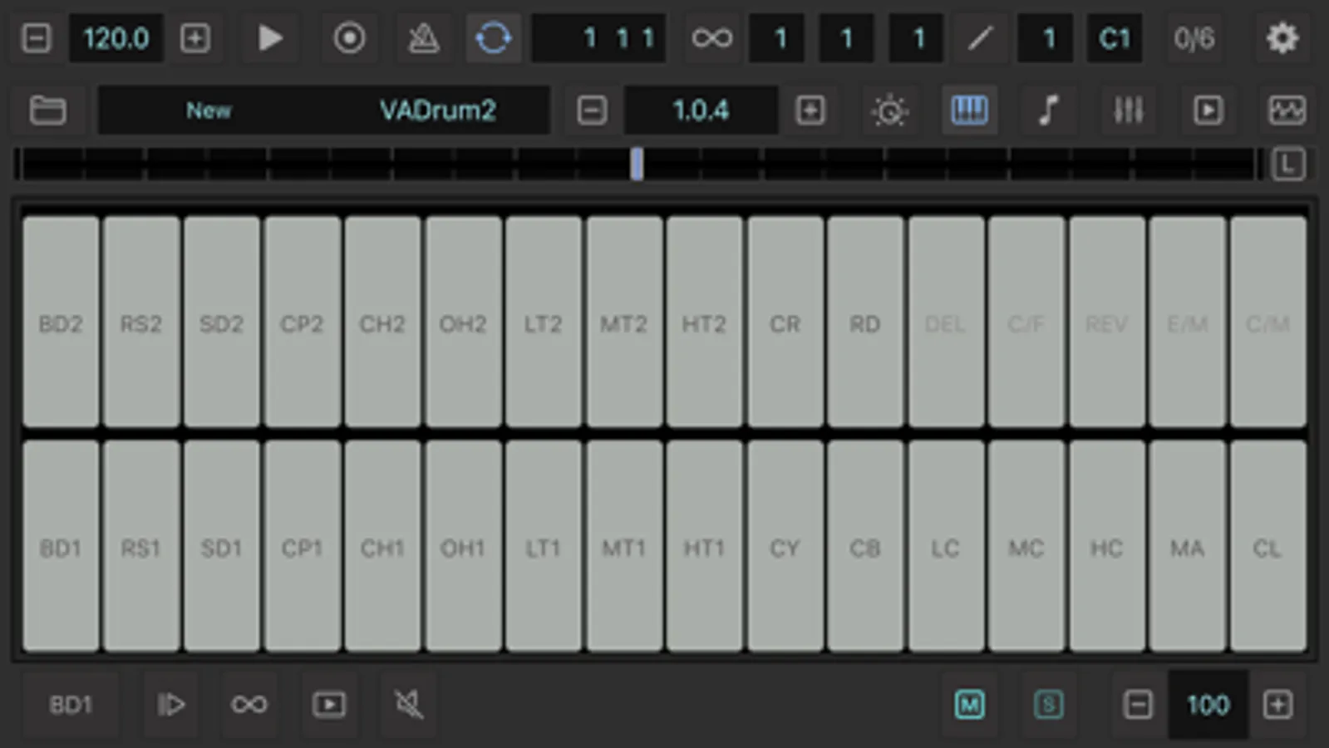This screenshot has height=748, width=1329.
Task: Open the mixer sliders view
Action: pos(1128,110)
